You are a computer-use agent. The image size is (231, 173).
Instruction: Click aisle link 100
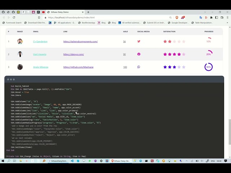tap(125, 67)
